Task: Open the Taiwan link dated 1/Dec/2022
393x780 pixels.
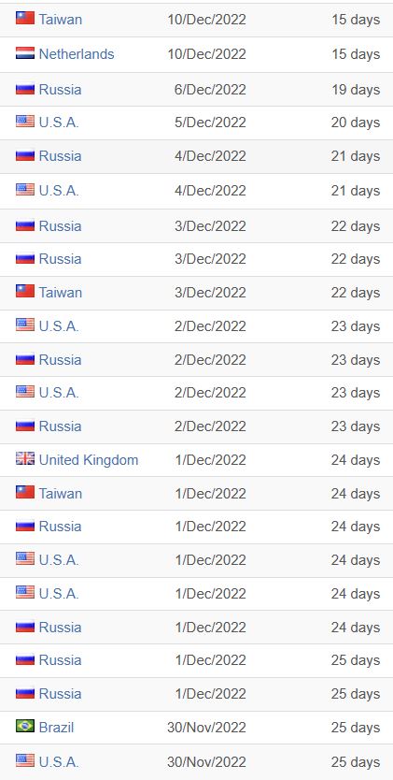Action: [60, 494]
